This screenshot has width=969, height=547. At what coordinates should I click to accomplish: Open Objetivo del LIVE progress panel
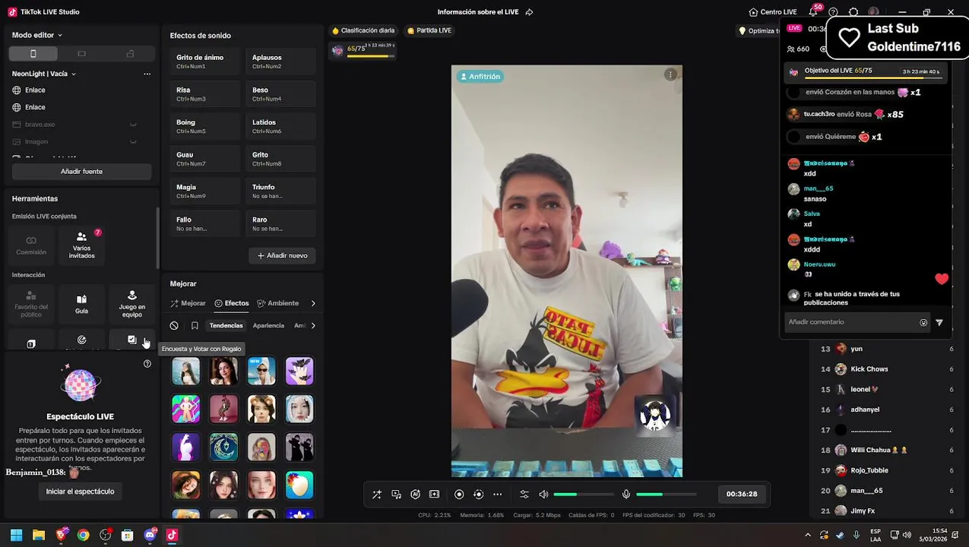[866, 71]
